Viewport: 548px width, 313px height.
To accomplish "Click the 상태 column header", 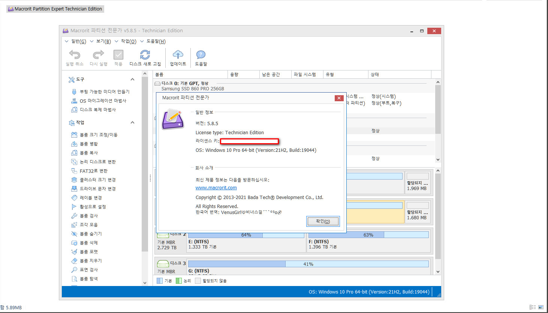I will (400, 75).
